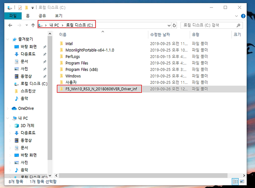Select the Program Files folder
The image size is (255, 188).
click(x=77, y=63)
